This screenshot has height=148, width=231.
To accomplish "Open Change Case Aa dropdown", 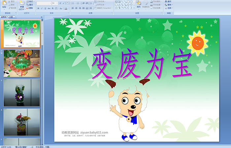I will tap(61, 8).
